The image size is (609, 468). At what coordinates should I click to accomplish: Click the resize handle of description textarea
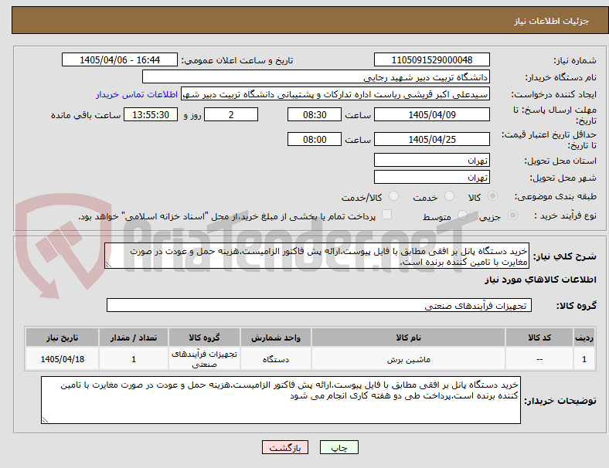click(108, 265)
